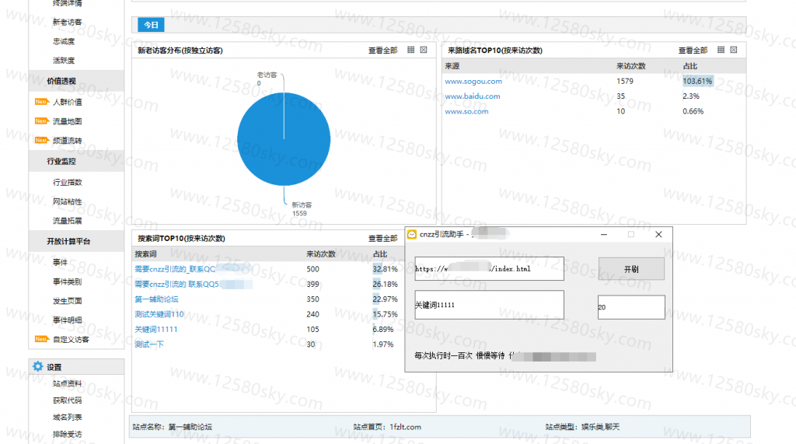The height and width of the screenshot is (444, 796).
Task: Open 获取代码 under settings
Action: [x=67, y=400]
